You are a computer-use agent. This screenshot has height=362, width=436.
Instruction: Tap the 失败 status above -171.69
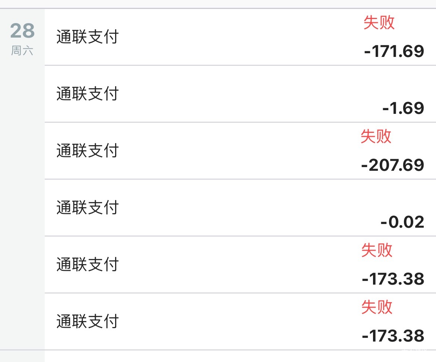pyautogui.click(x=379, y=23)
